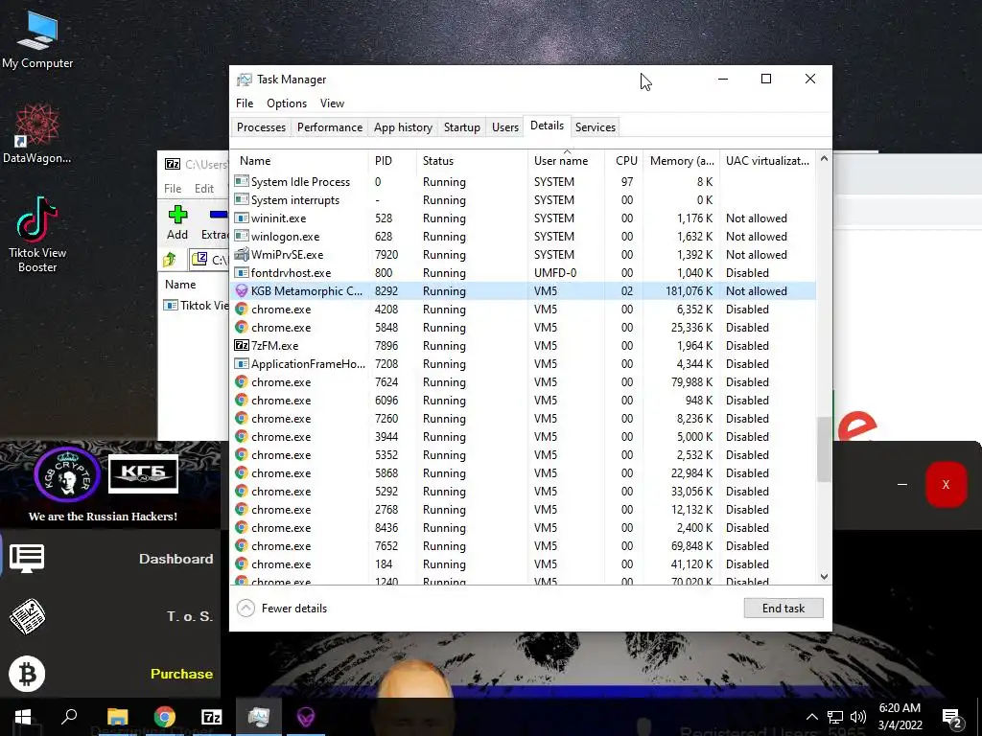
Task: Select the Tiktok file in 7-Zip list
Action: (x=196, y=306)
